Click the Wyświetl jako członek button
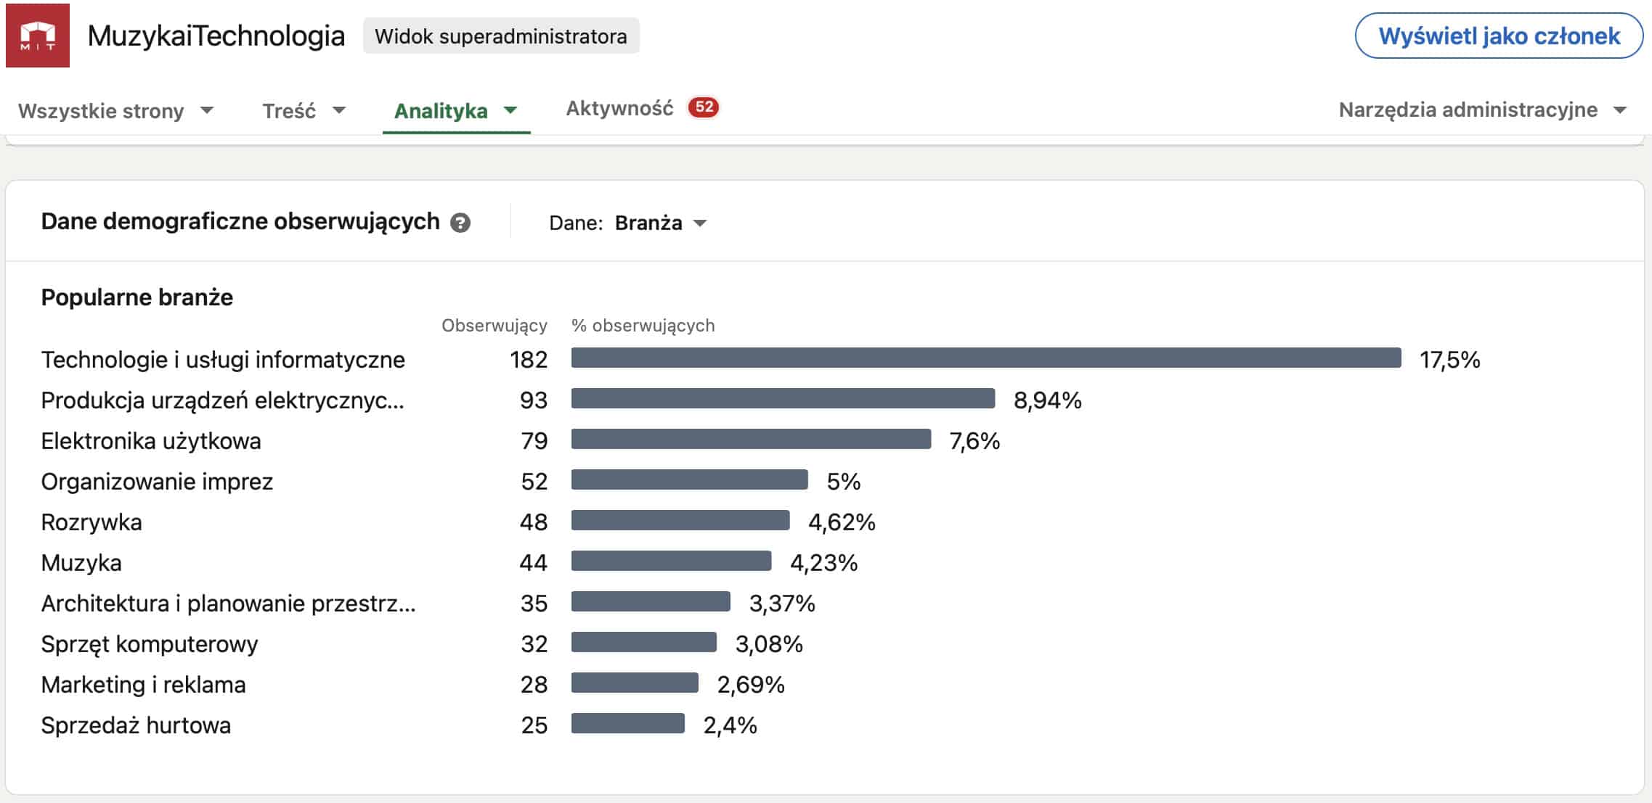Viewport: 1652px width, 803px height. [x=1498, y=36]
